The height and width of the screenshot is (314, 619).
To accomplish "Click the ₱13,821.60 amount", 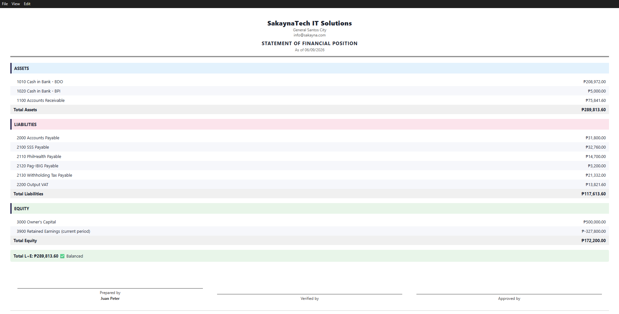I will coord(596,185).
